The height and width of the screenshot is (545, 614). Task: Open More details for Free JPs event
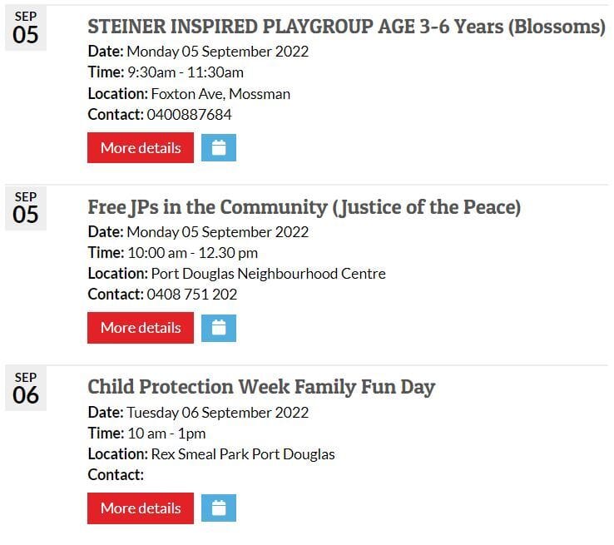(x=141, y=328)
